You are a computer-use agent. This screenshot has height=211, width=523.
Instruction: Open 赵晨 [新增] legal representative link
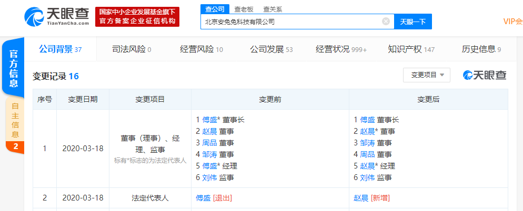pos(361,198)
